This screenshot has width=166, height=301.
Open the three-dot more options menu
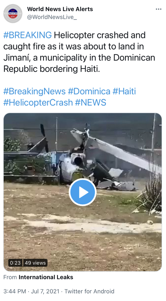(x=158, y=9)
